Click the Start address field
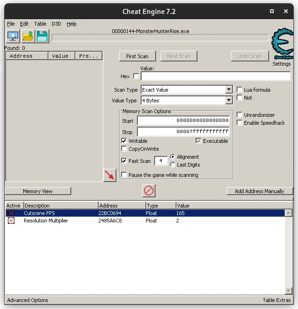Viewport: 298px width, 309px height. pyautogui.click(x=183, y=121)
